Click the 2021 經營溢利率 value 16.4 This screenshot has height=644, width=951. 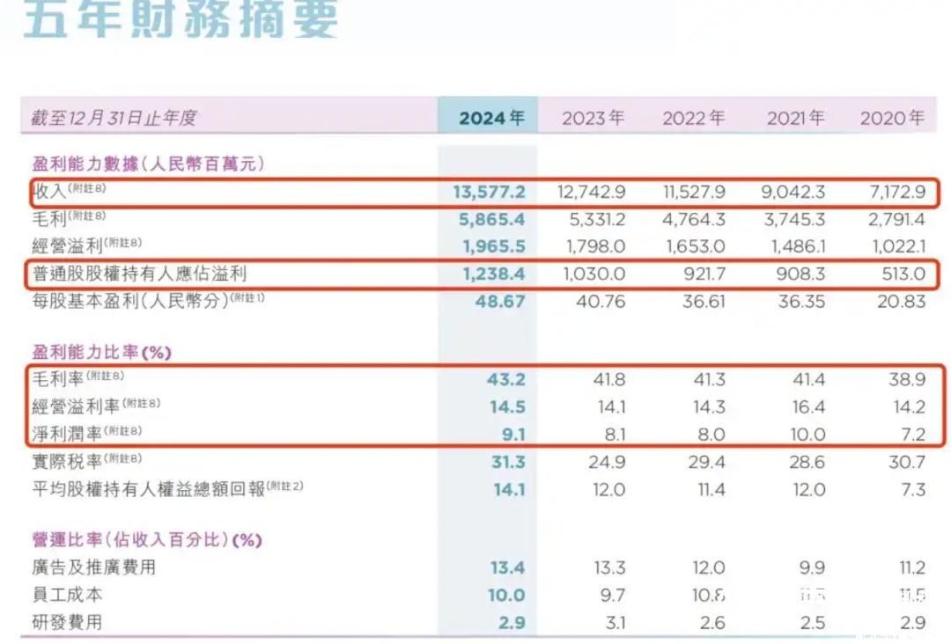(808, 406)
